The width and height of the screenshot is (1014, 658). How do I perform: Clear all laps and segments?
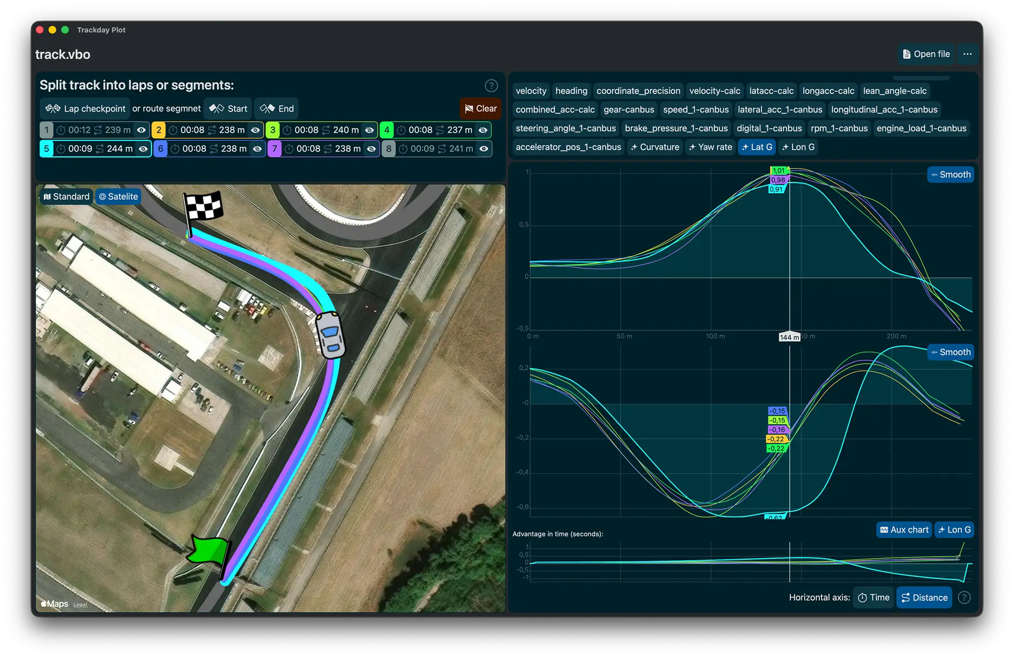480,108
